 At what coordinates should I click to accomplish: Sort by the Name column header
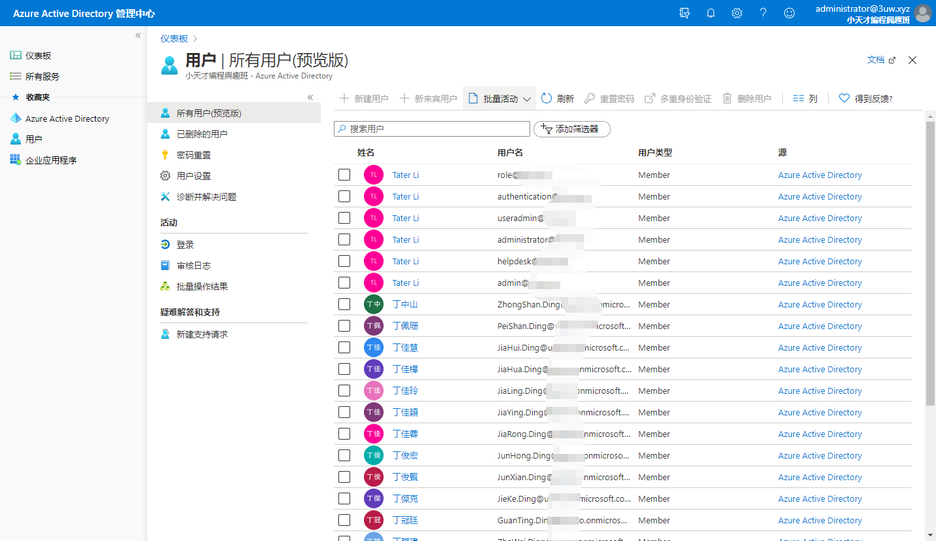366,152
